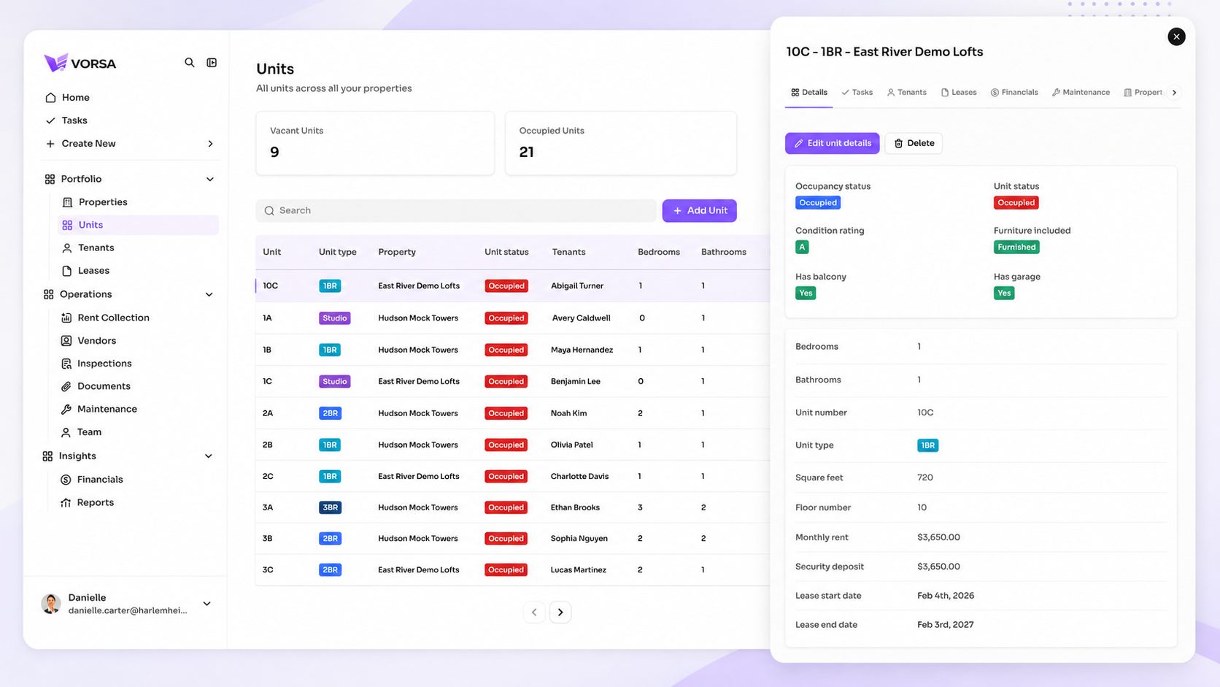This screenshot has width=1220, height=687.
Task: Click Monthly rent value $3,650.00
Action: pos(938,537)
